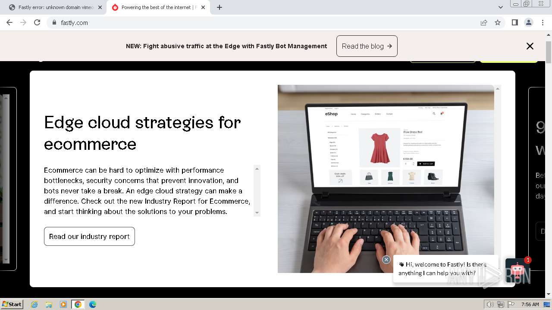
Task: Launch Internet Explorer from taskbar
Action: pos(34,304)
